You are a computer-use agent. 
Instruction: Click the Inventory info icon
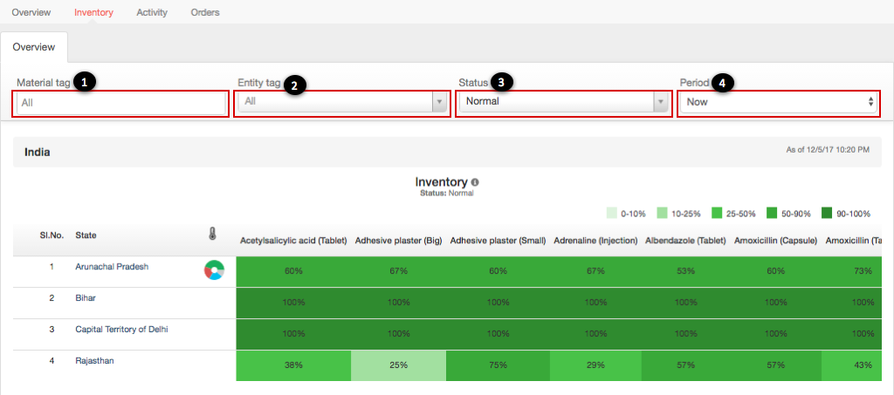point(475,183)
